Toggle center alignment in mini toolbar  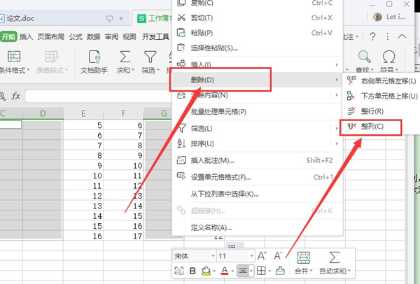(x=241, y=271)
